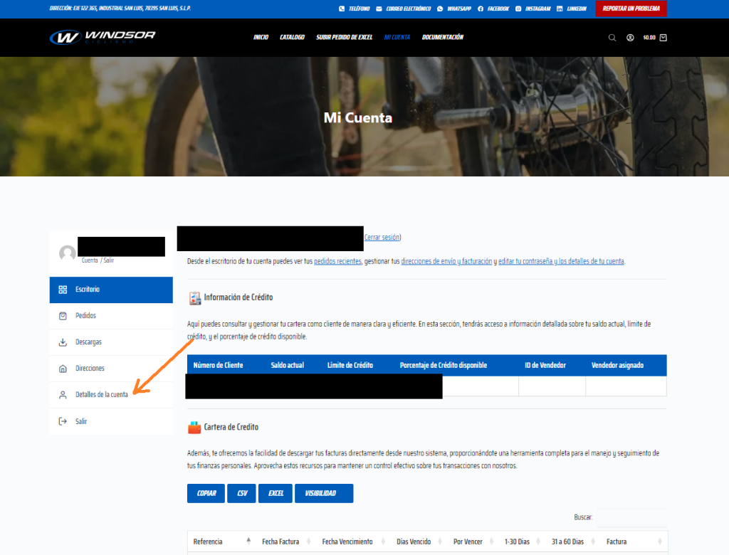Click the search magnifier icon in header

point(612,38)
